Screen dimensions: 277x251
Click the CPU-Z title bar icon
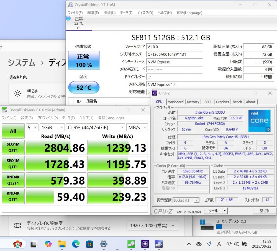coord(155,93)
